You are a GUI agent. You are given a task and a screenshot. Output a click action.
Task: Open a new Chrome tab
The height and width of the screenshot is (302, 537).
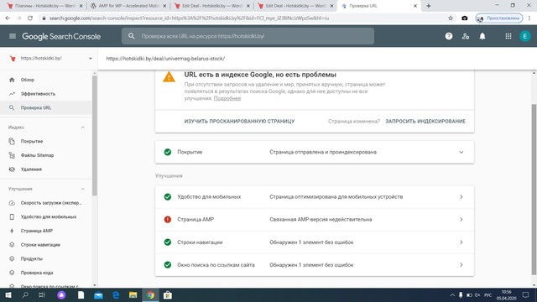tap(429, 6)
